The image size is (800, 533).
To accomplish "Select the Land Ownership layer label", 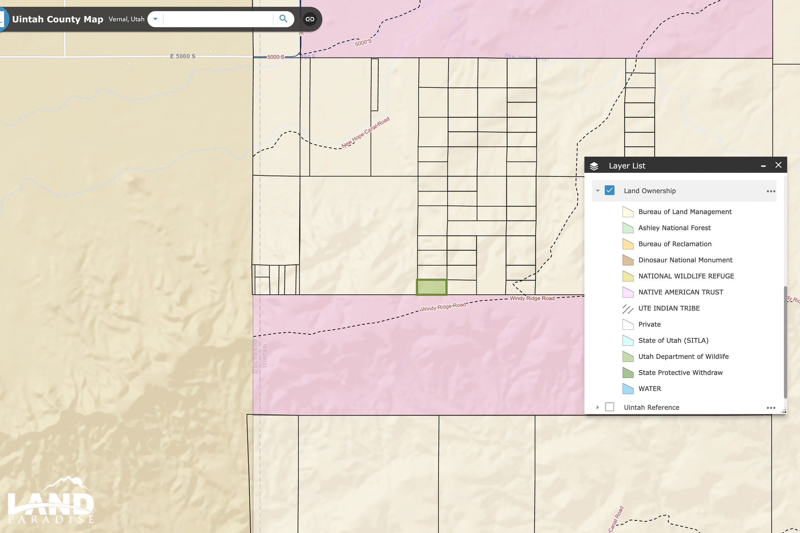I will (x=650, y=191).
